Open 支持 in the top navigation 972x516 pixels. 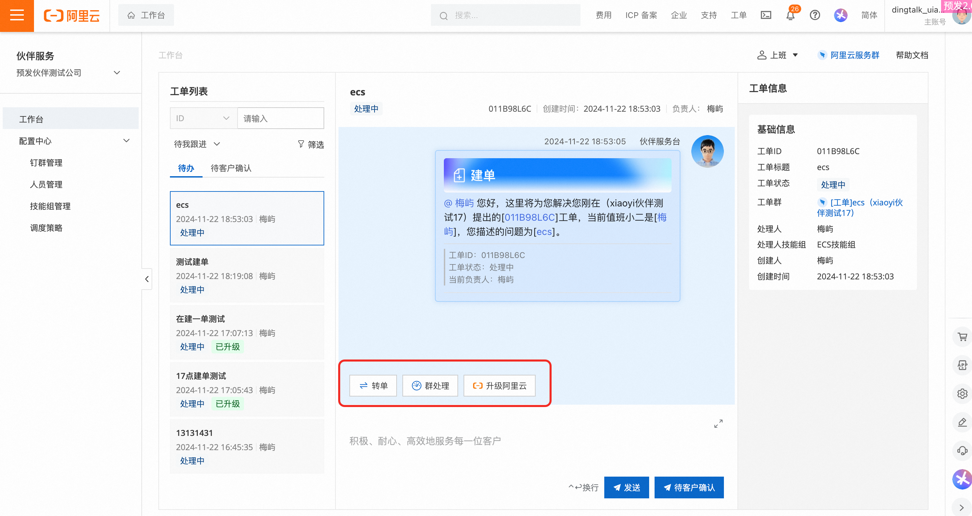(709, 15)
